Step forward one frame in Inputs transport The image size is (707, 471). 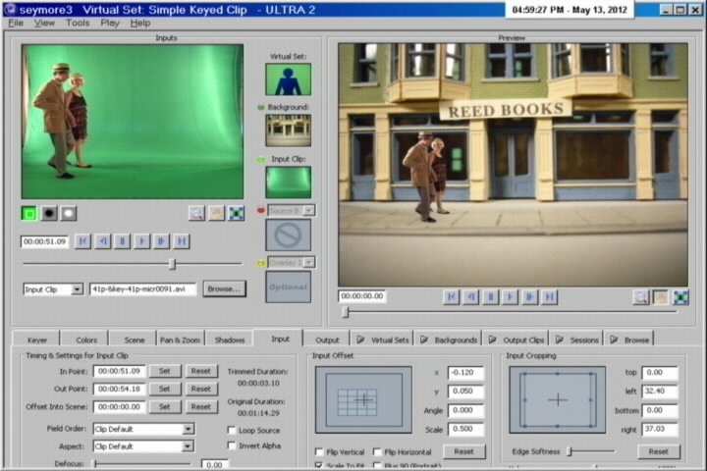161,241
